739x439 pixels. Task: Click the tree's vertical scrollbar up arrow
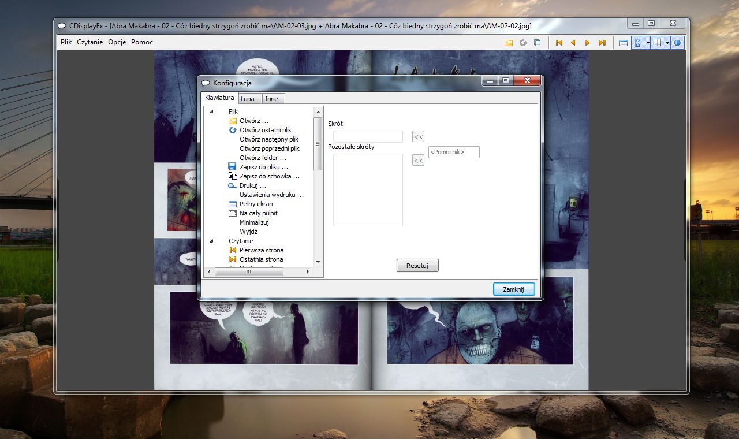[318, 111]
